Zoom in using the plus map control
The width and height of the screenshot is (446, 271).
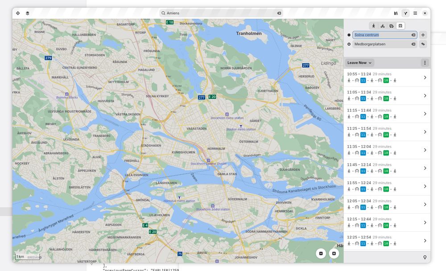(334, 253)
